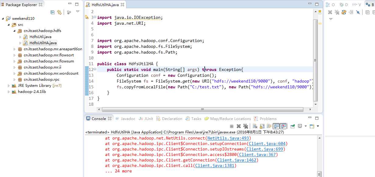The image size is (375, 177).
Task: Pin the Console view
Action: click(x=293, y=126)
